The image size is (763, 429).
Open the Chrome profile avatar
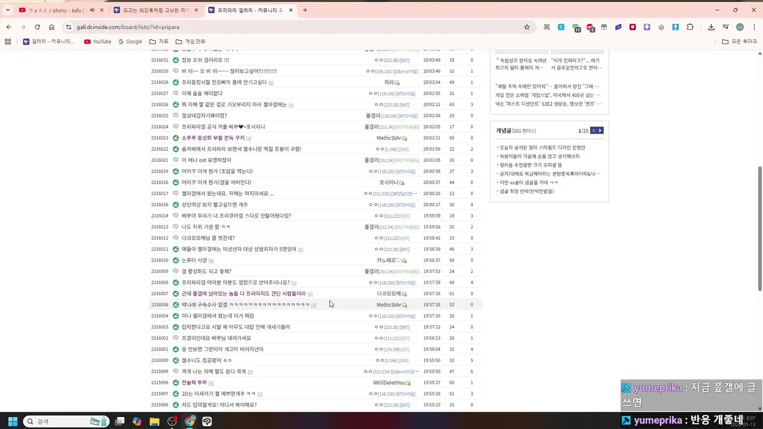click(x=740, y=27)
